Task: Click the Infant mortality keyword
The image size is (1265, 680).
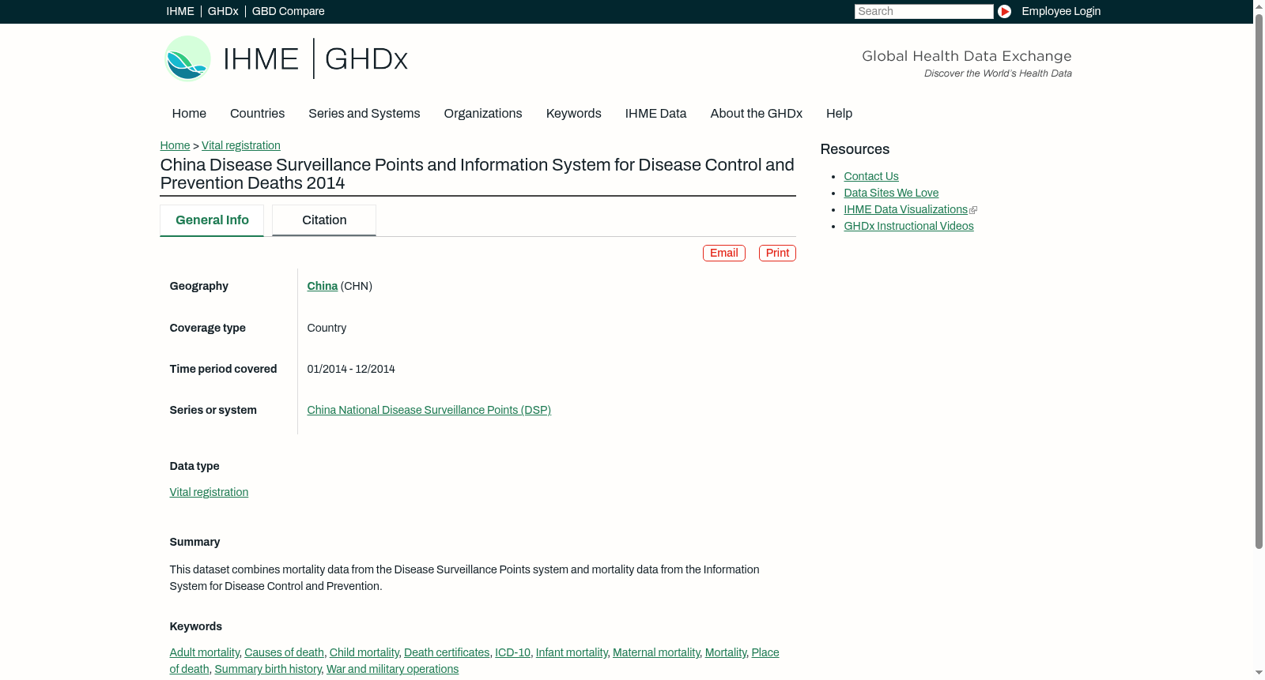Action: 572,652
